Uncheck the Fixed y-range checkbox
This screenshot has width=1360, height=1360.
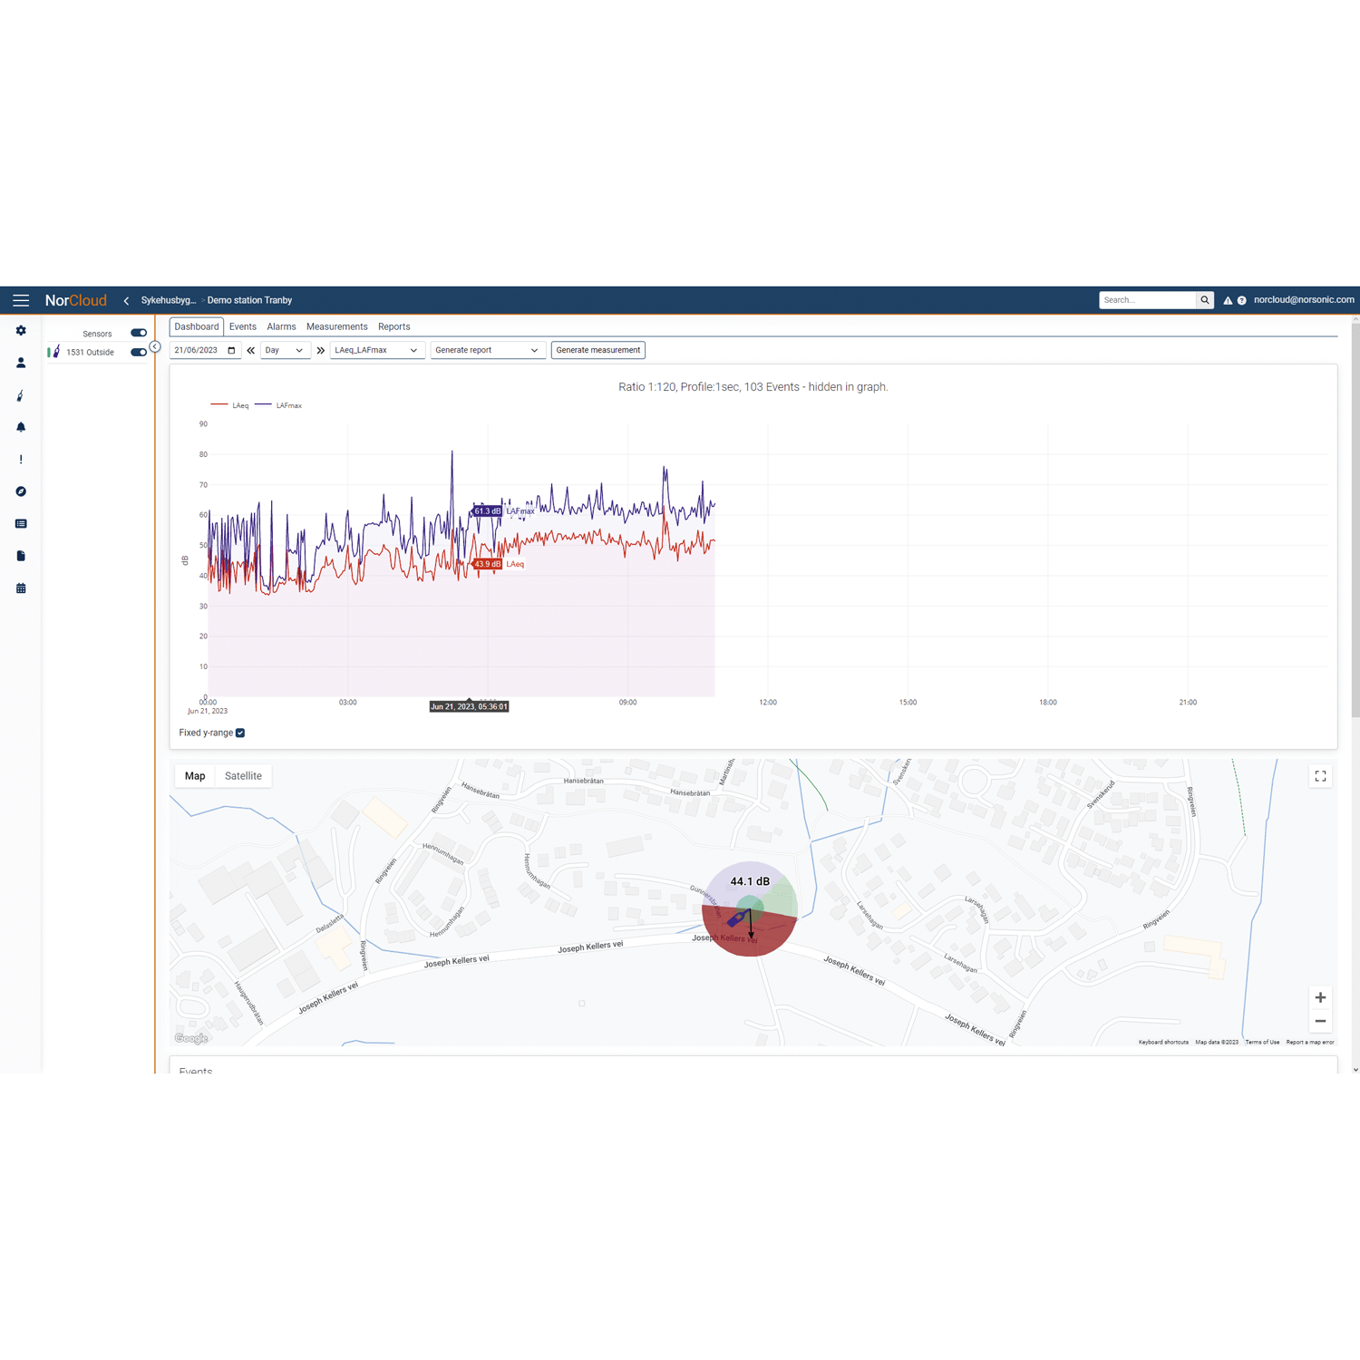(240, 733)
